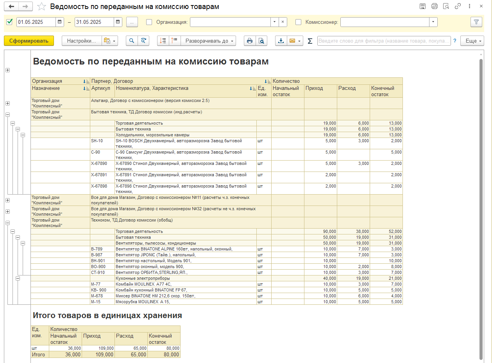Click the copy link icon in header

pos(458,6)
